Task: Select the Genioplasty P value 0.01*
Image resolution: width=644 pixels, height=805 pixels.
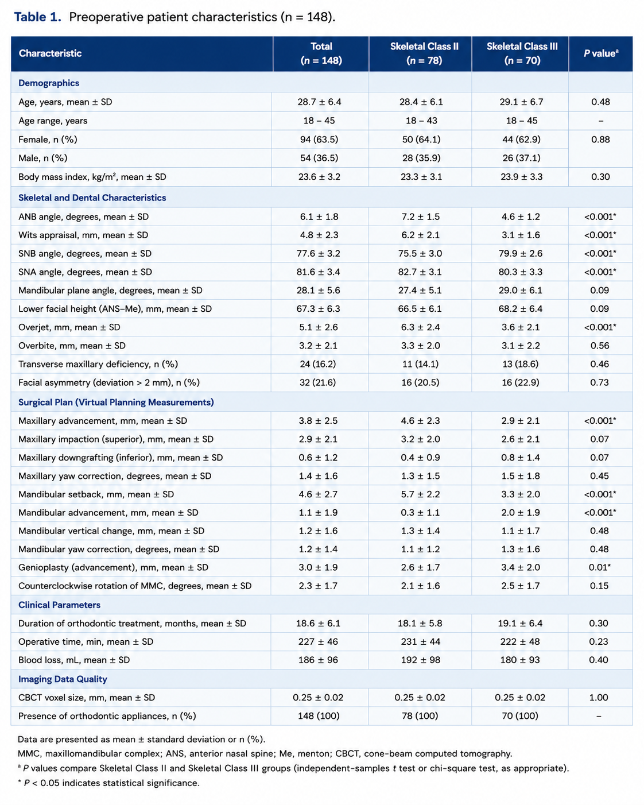Action: [x=600, y=567]
